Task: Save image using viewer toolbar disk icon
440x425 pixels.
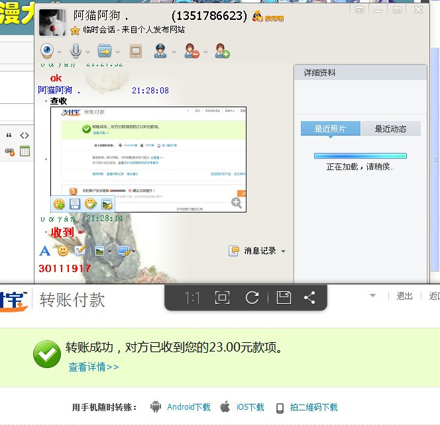Action: (284, 297)
